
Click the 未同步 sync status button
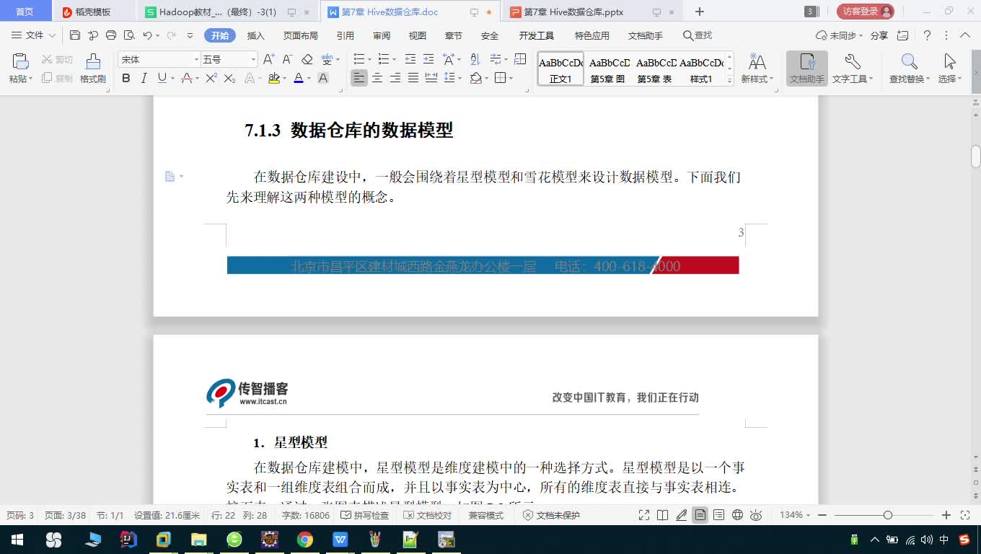tap(840, 35)
